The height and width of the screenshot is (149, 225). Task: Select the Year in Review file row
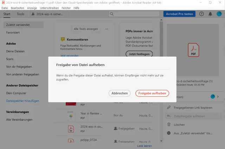[104, 116]
